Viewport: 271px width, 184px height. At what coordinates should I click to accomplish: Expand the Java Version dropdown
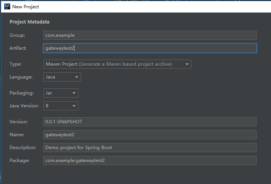point(61,106)
